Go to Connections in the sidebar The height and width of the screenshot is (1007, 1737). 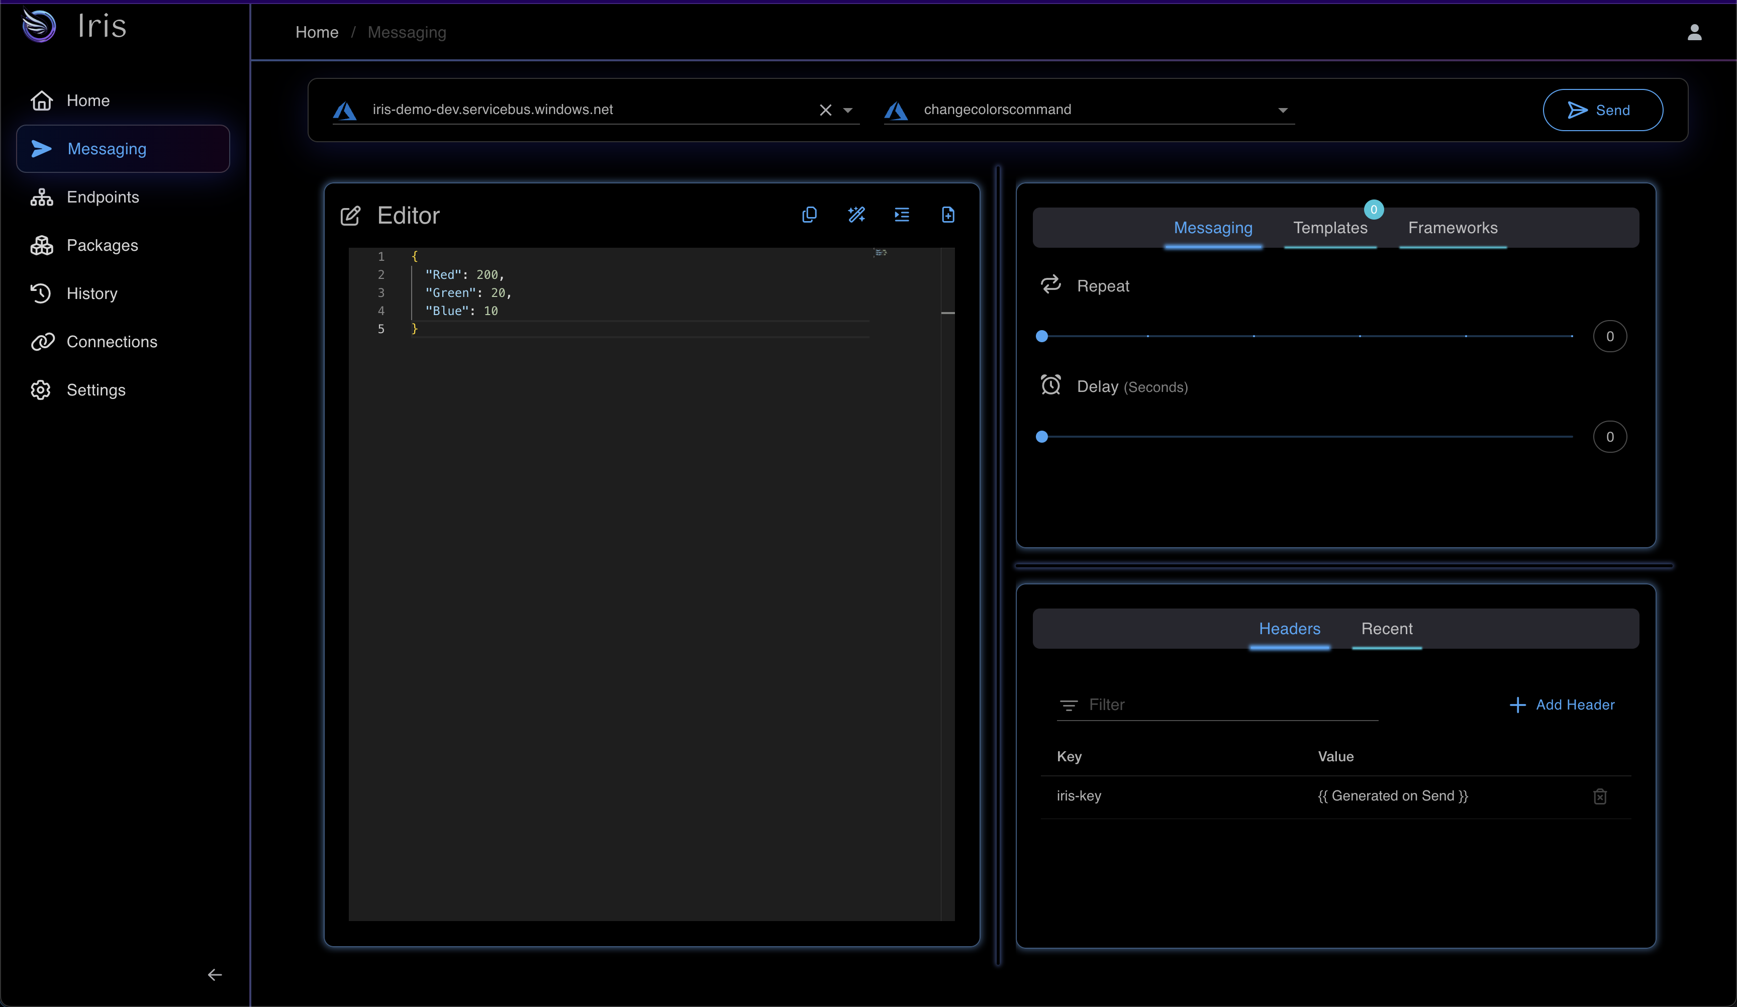click(x=112, y=342)
